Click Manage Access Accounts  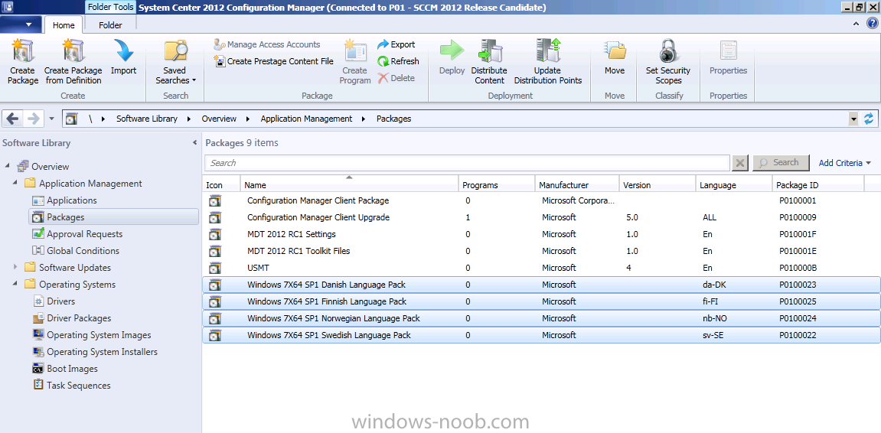[267, 44]
